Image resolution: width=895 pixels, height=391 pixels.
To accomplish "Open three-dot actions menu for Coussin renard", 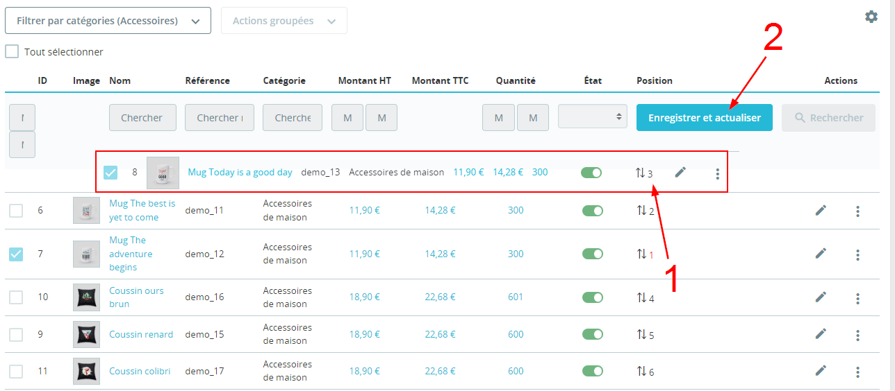I will 857,335.
